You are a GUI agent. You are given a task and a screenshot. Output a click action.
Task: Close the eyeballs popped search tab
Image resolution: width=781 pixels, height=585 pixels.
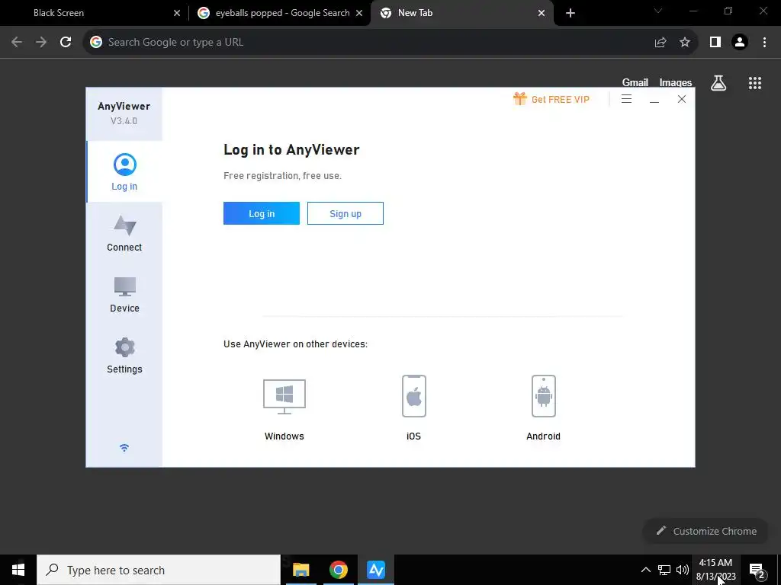point(359,14)
